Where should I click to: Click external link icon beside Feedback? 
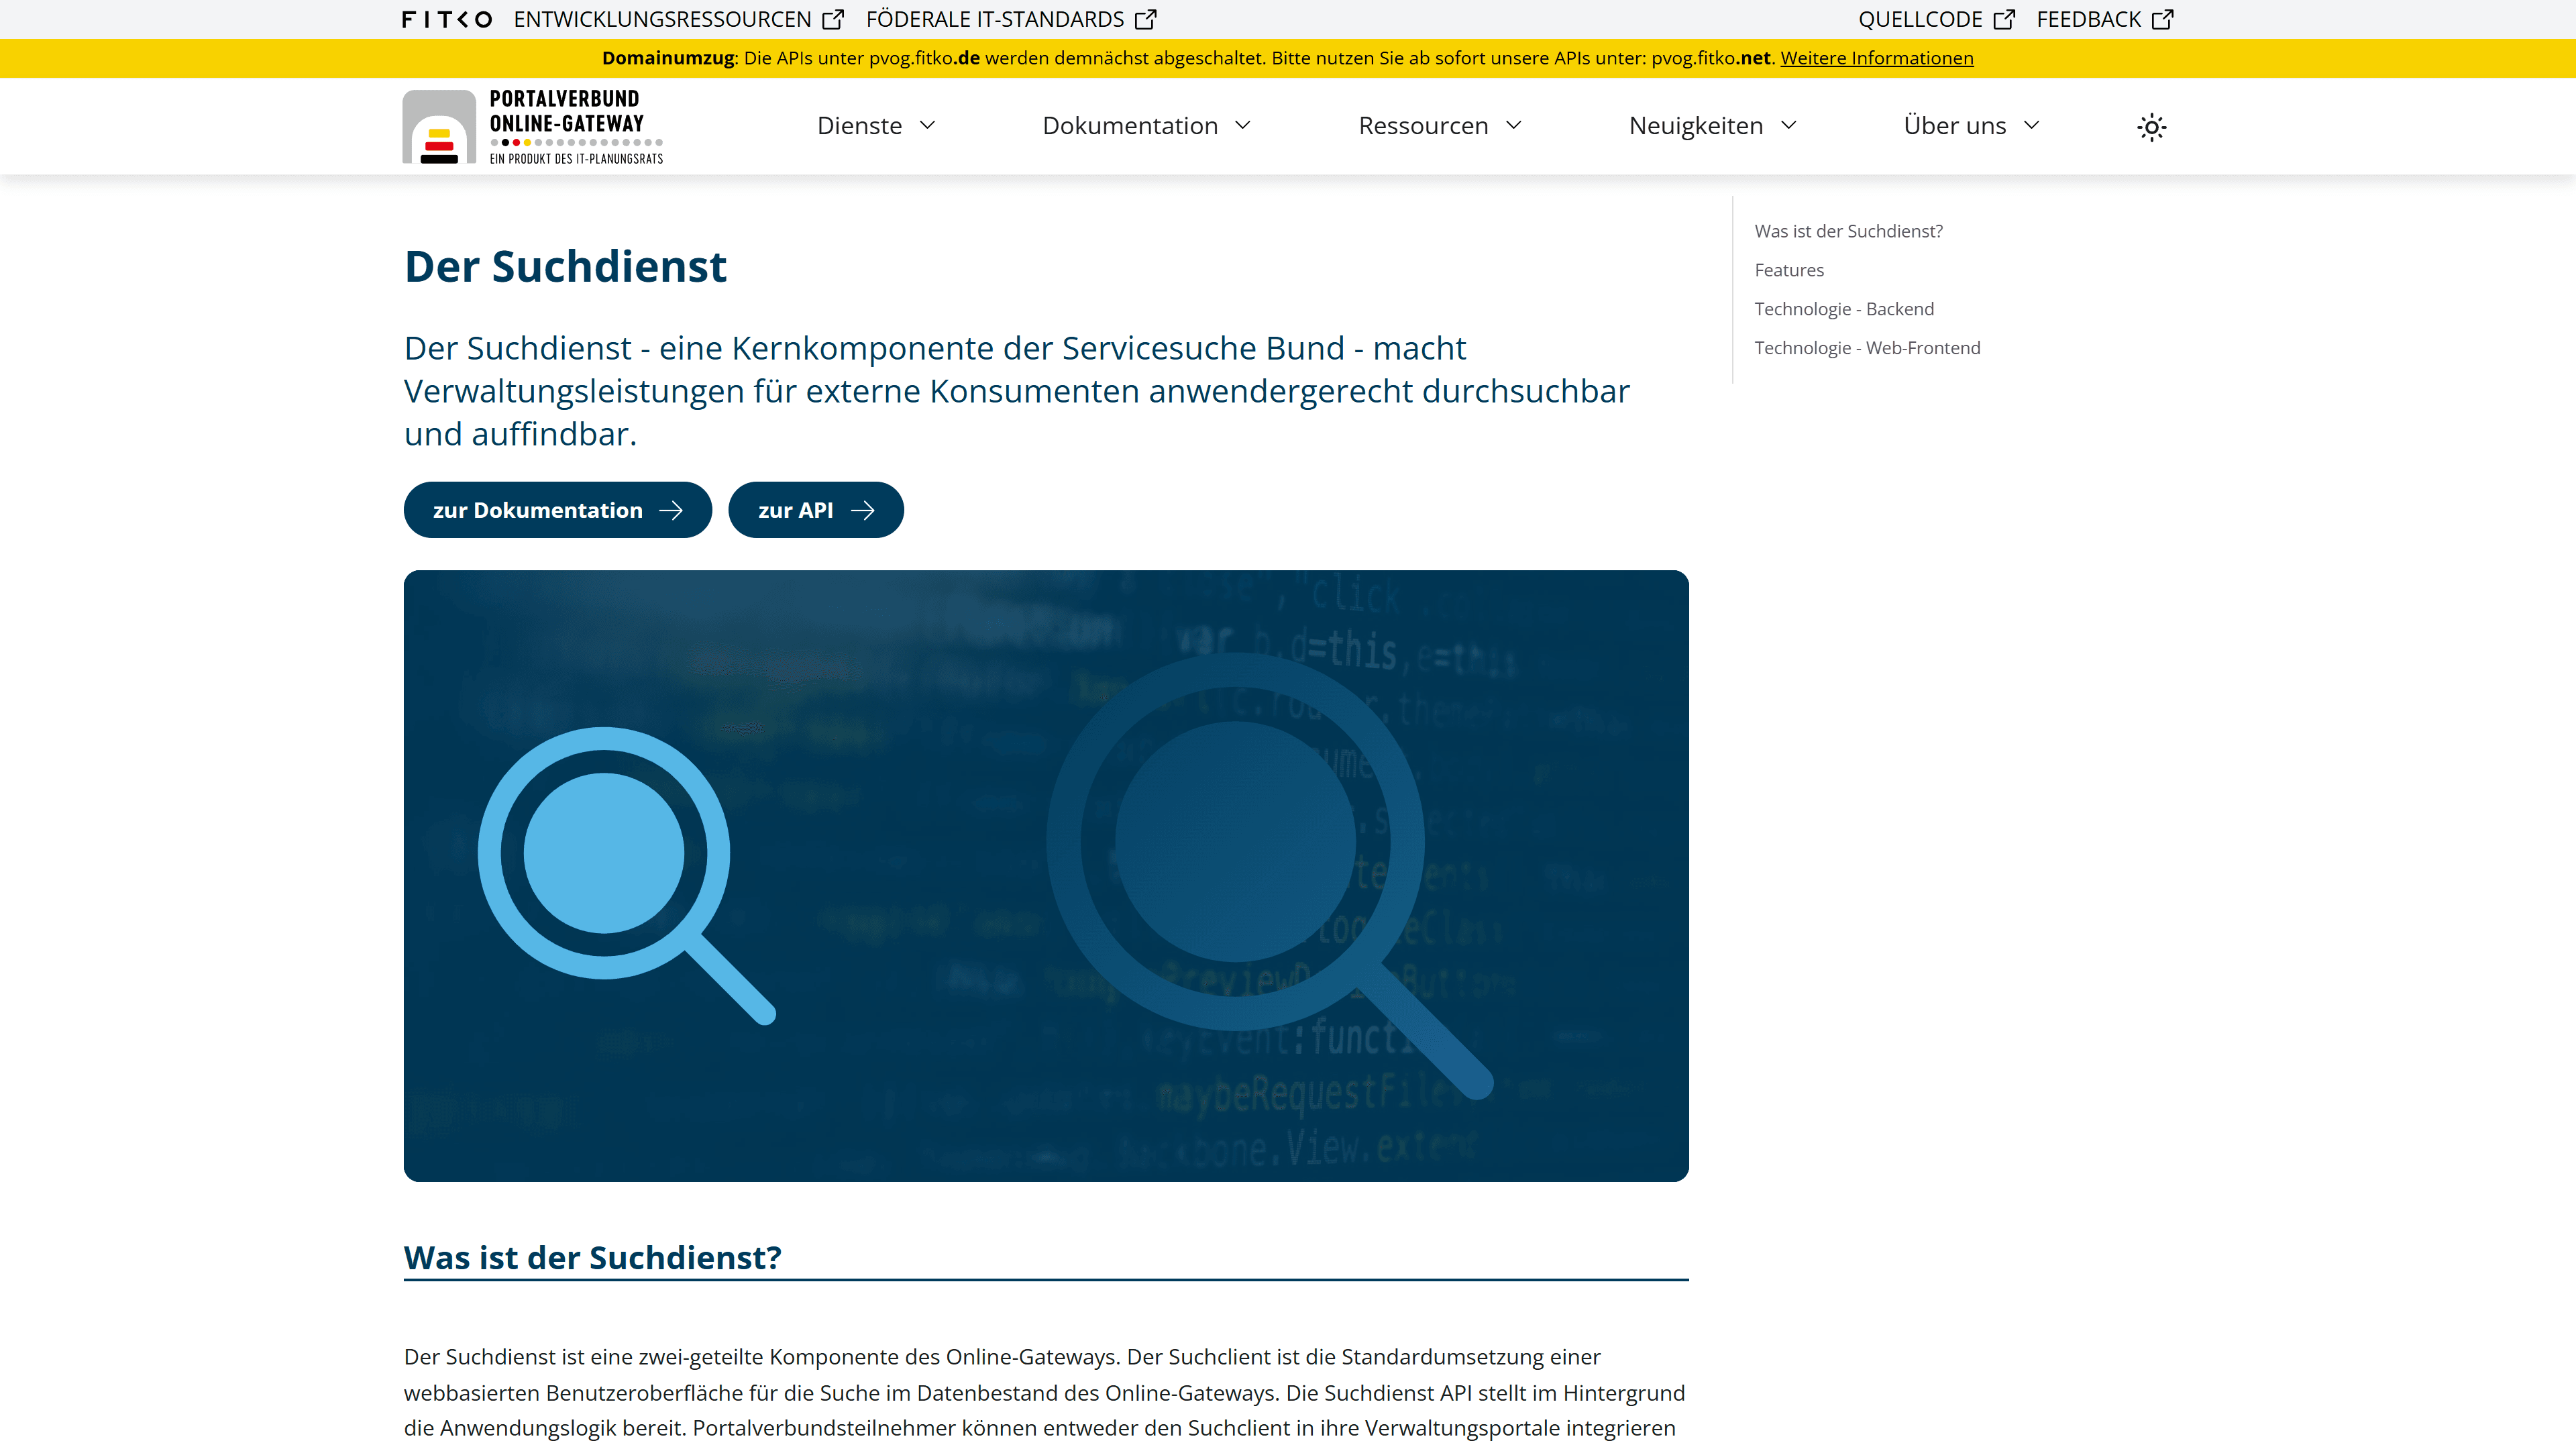(2162, 19)
